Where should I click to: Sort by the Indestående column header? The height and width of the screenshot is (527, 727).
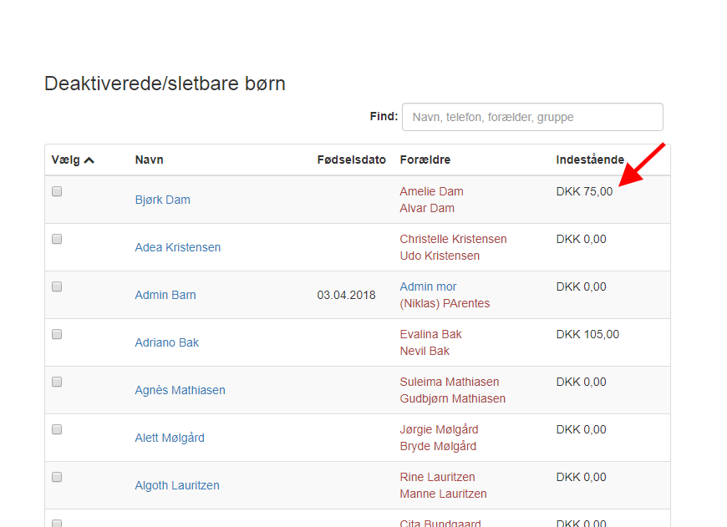590,160
